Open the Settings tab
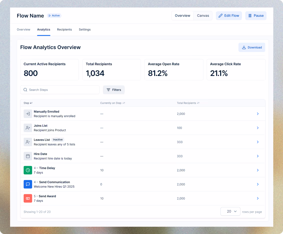The image size is (283, 234). 85,29
